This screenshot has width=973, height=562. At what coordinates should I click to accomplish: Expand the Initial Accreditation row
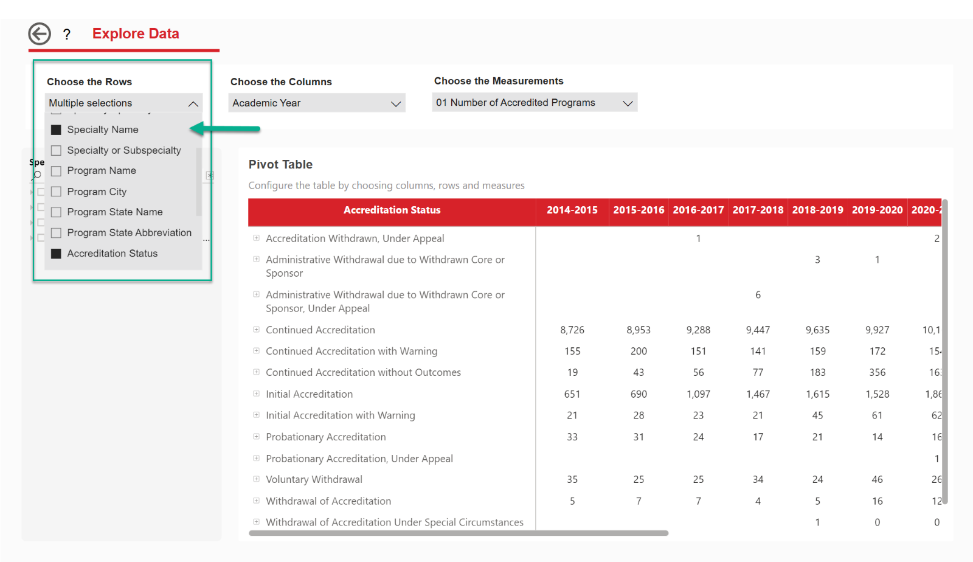point(256,394)
